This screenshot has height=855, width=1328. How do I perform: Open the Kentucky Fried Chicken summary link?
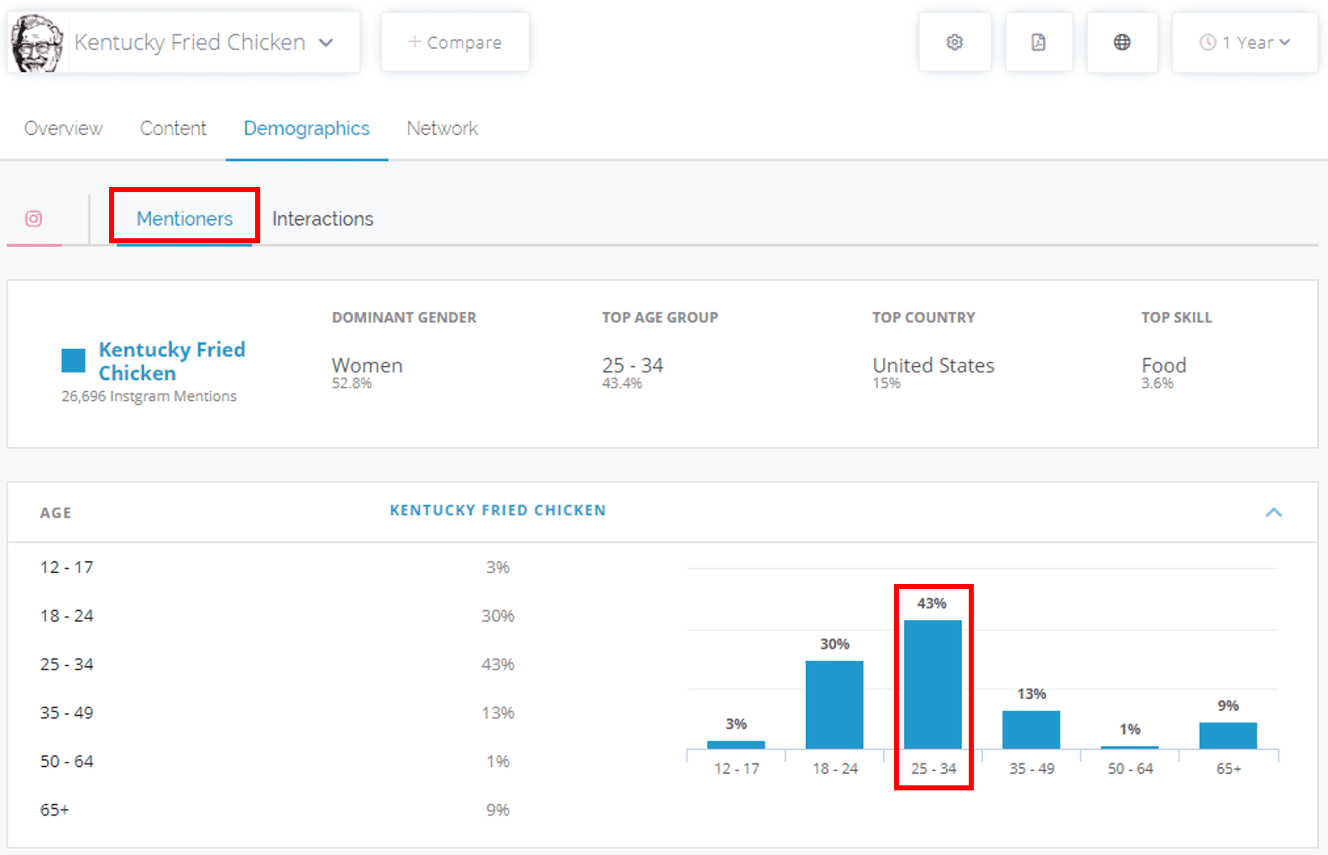point(172,361)
